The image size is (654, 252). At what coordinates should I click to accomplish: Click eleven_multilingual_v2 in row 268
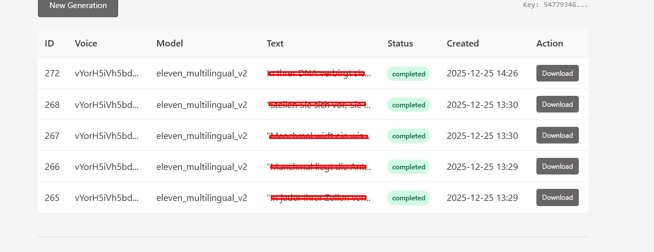(x=202, y=104)
